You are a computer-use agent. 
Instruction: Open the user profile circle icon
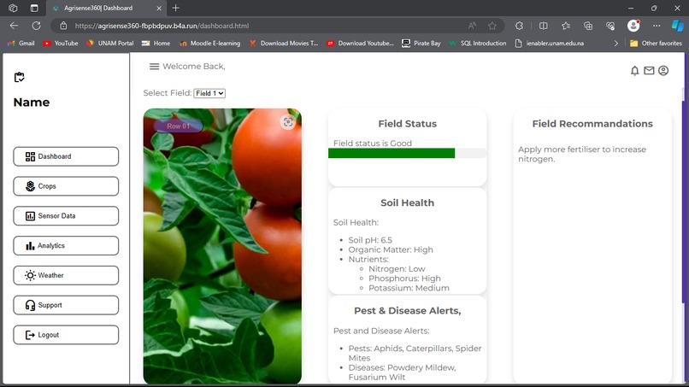(x=663, y=70)
